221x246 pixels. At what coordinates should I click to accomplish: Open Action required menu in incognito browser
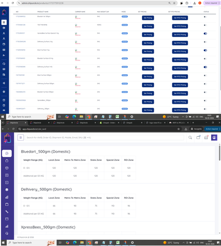pyautogui.click(x=213, y=129)
